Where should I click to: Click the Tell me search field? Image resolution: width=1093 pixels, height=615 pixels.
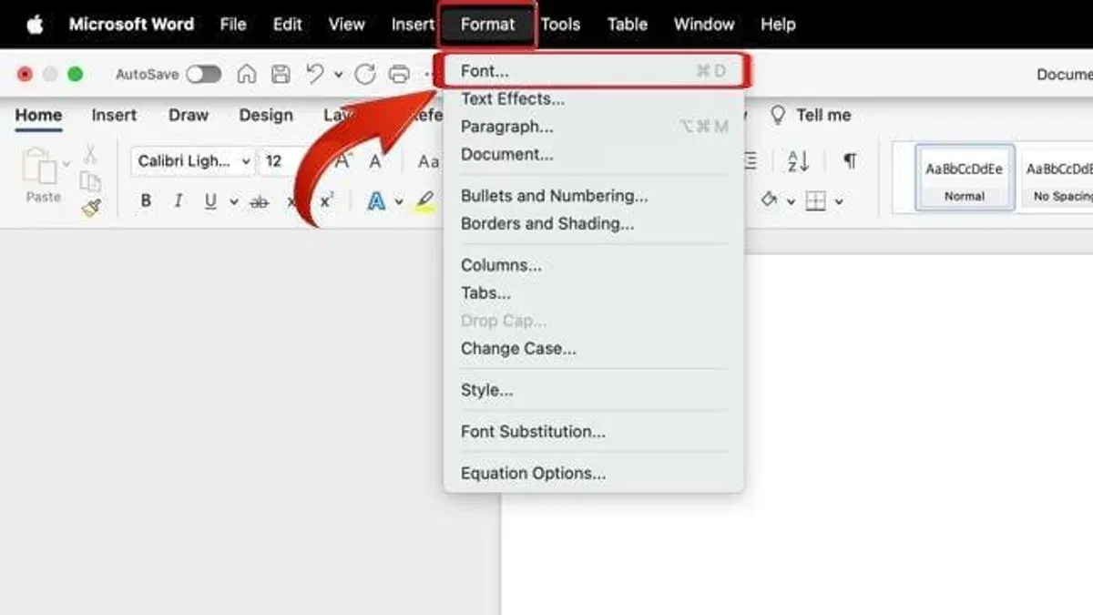point(812,116)
